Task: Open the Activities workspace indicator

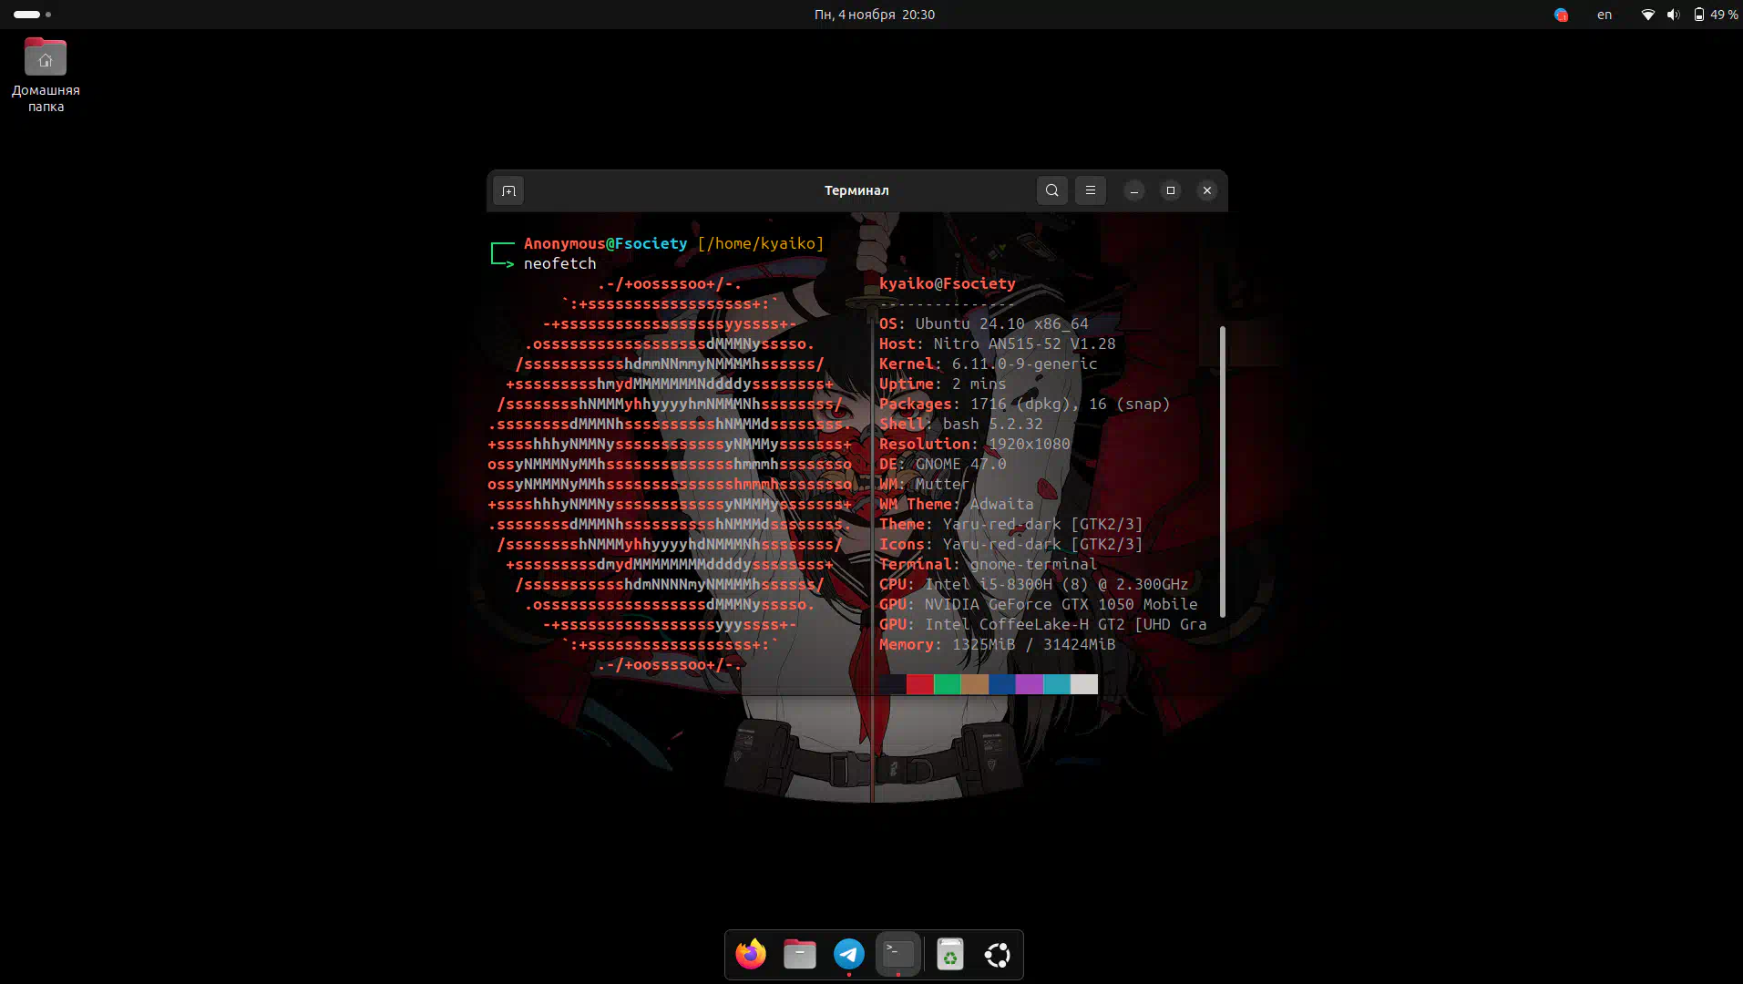Action: point(32,15)
